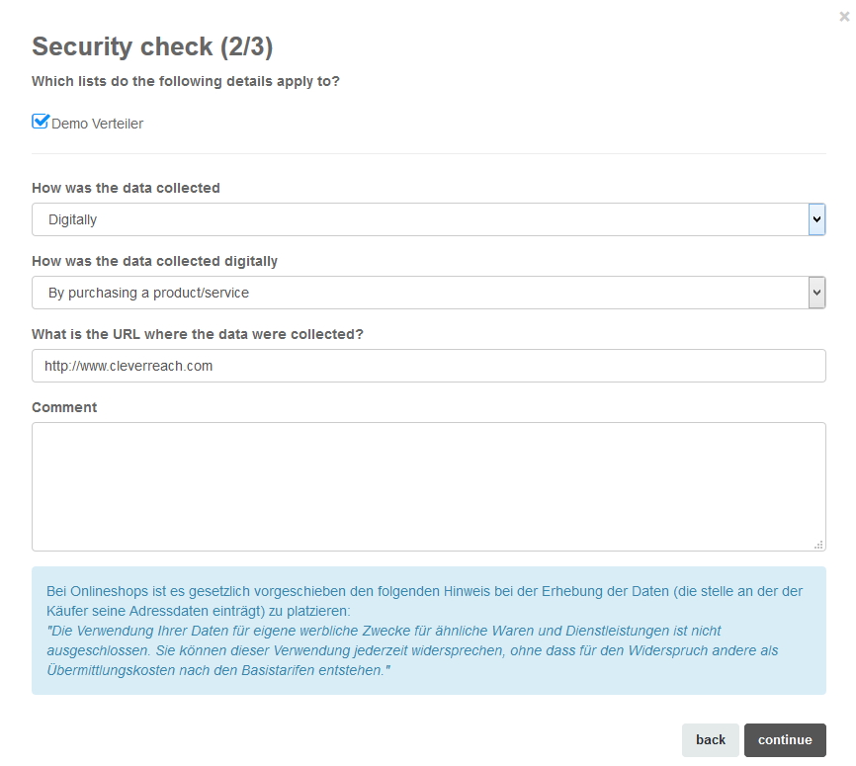The image size is (856, 766).
Task: Click the 'Which lists' question text
Action: pos(186,81)
